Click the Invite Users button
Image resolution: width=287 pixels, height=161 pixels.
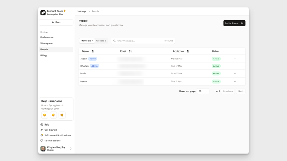234,23
